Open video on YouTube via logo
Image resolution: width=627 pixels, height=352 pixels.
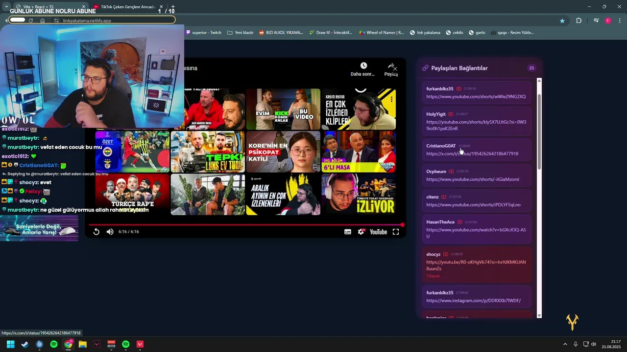click(x=378, y=232)
